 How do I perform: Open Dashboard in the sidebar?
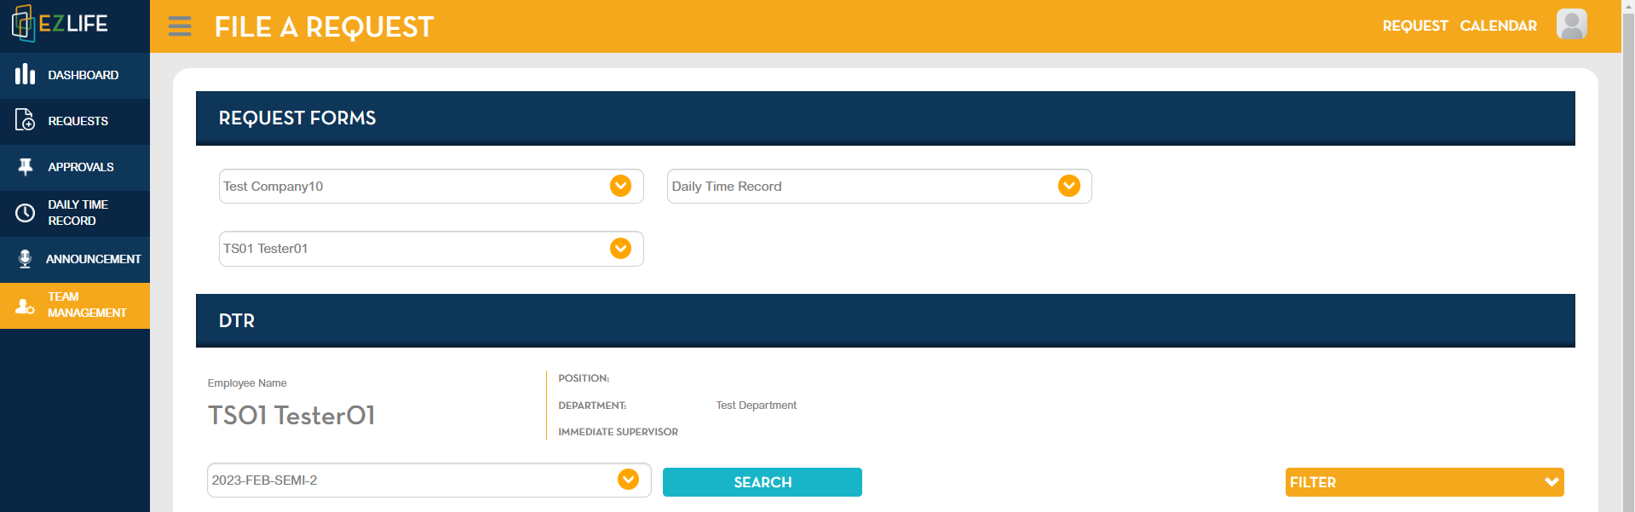[75, 75]
